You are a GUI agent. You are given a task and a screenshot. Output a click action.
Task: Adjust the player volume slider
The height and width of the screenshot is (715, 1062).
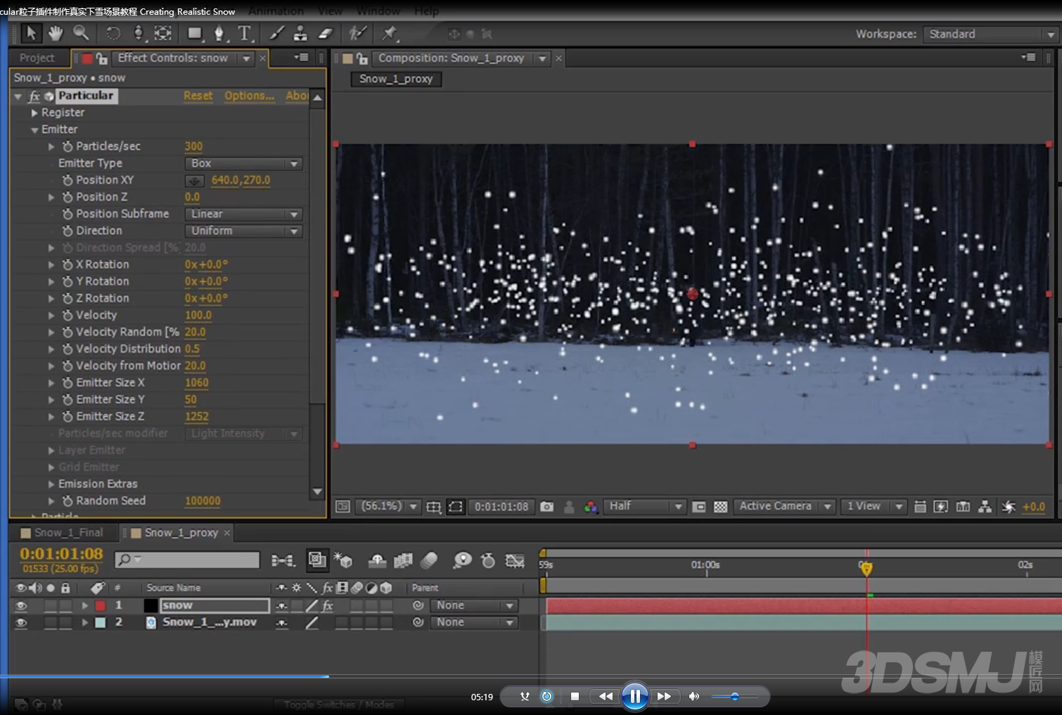(734, 696)
